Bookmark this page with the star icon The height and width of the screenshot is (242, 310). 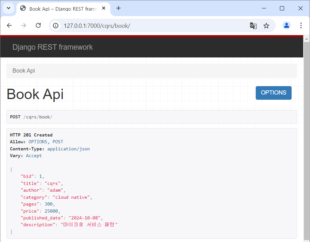click(266, 26)
